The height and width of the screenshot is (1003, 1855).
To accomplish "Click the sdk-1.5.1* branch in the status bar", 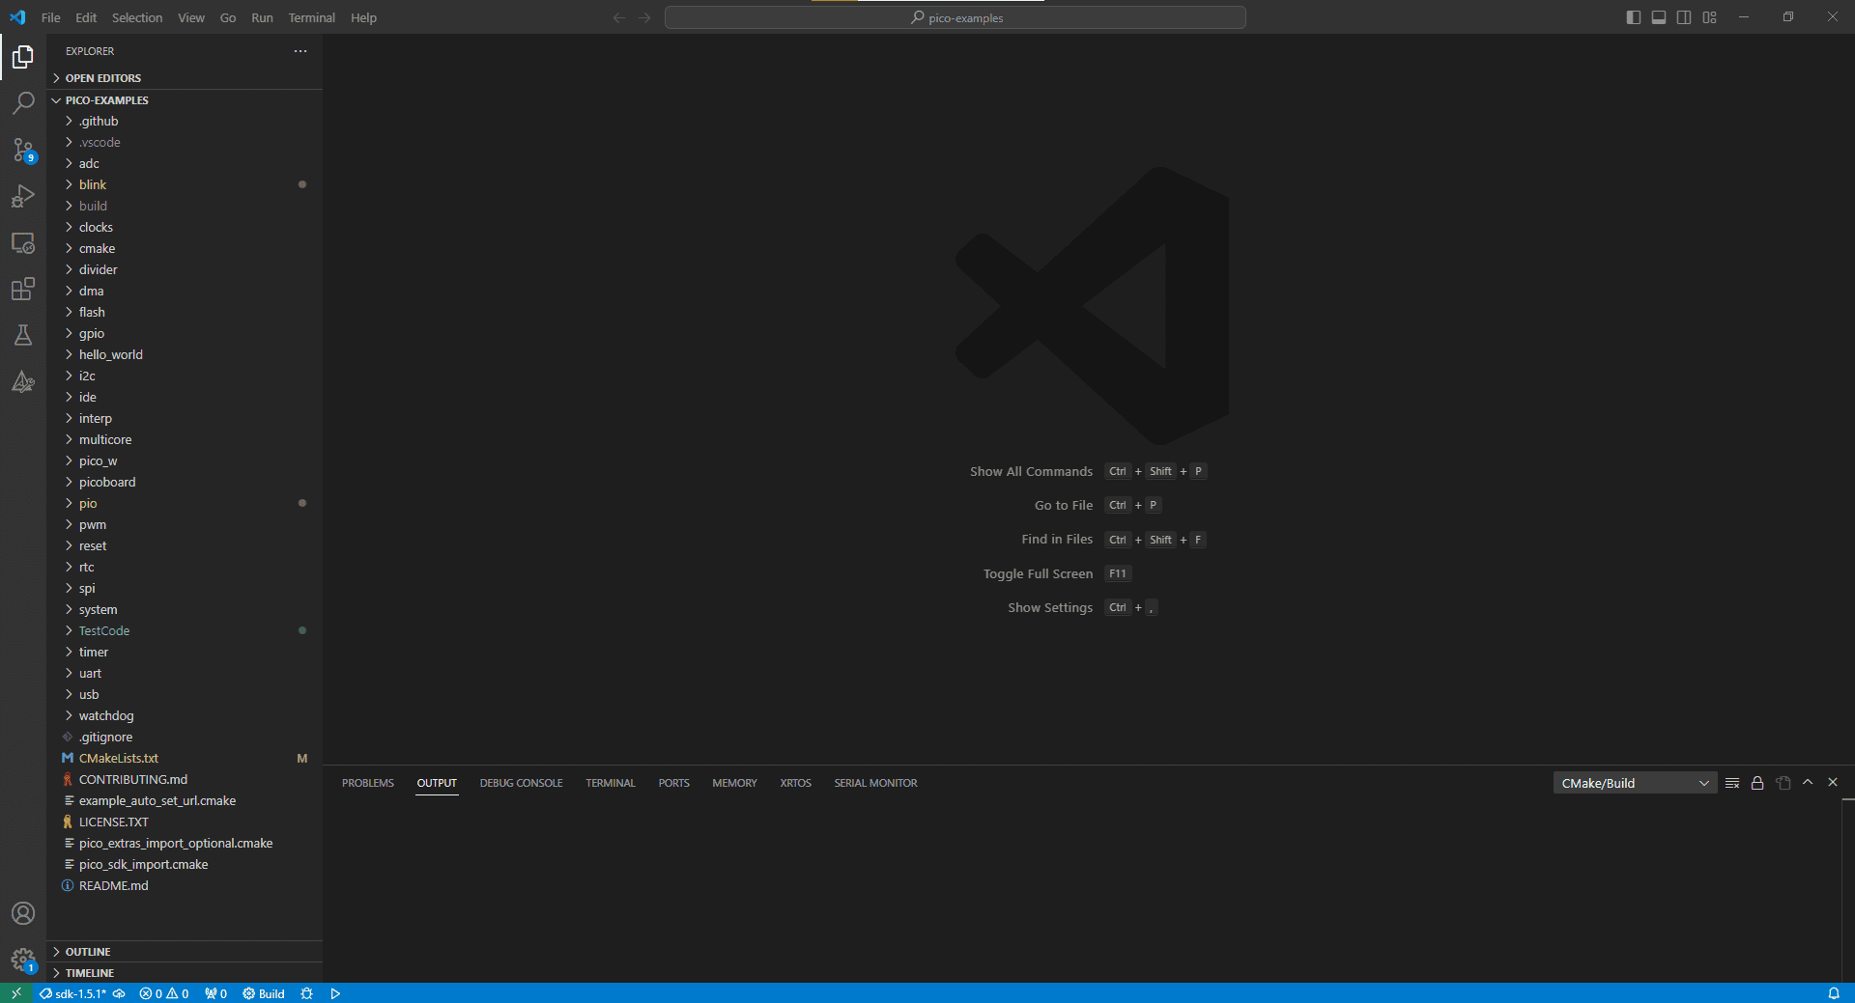I will click(74, 993).
